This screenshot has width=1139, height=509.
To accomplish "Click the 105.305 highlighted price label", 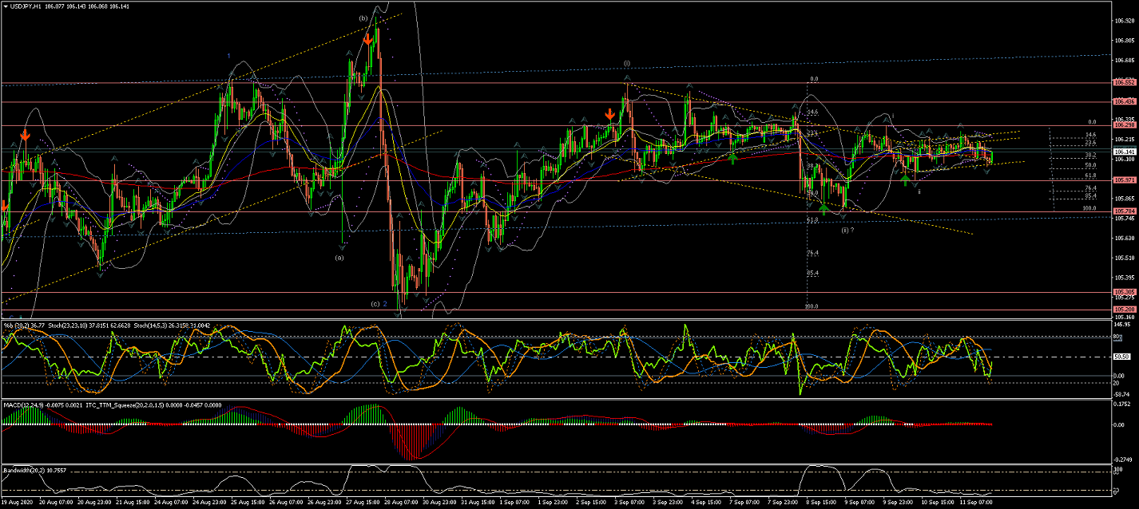I will (x=1125, y=292).
